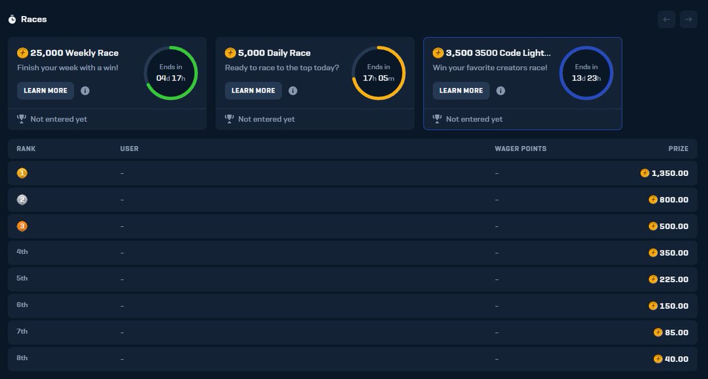Click the 5th rank label
This screenshot has height=379, width=708.
[x=22, y=279]
